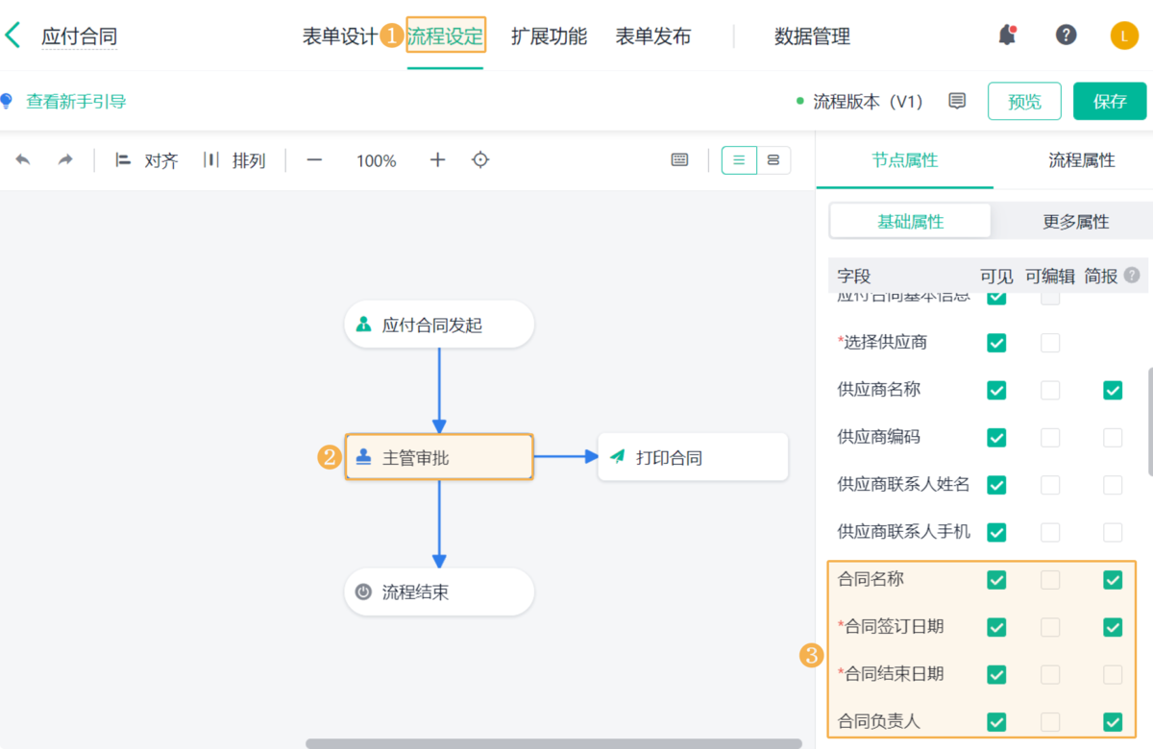This screenshot has height=749, width=1153.
Task: Open flow version notes icon
Action: (957, 101)
